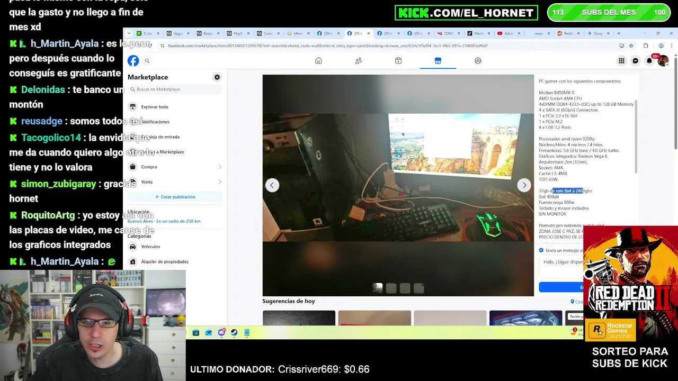Open the notifications bell icon
Screen dimensions: 678x381
tap(649, 61)
